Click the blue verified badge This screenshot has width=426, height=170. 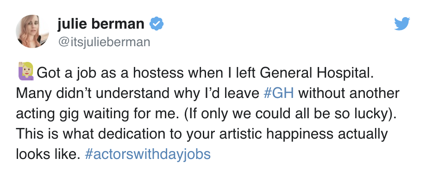157,24
